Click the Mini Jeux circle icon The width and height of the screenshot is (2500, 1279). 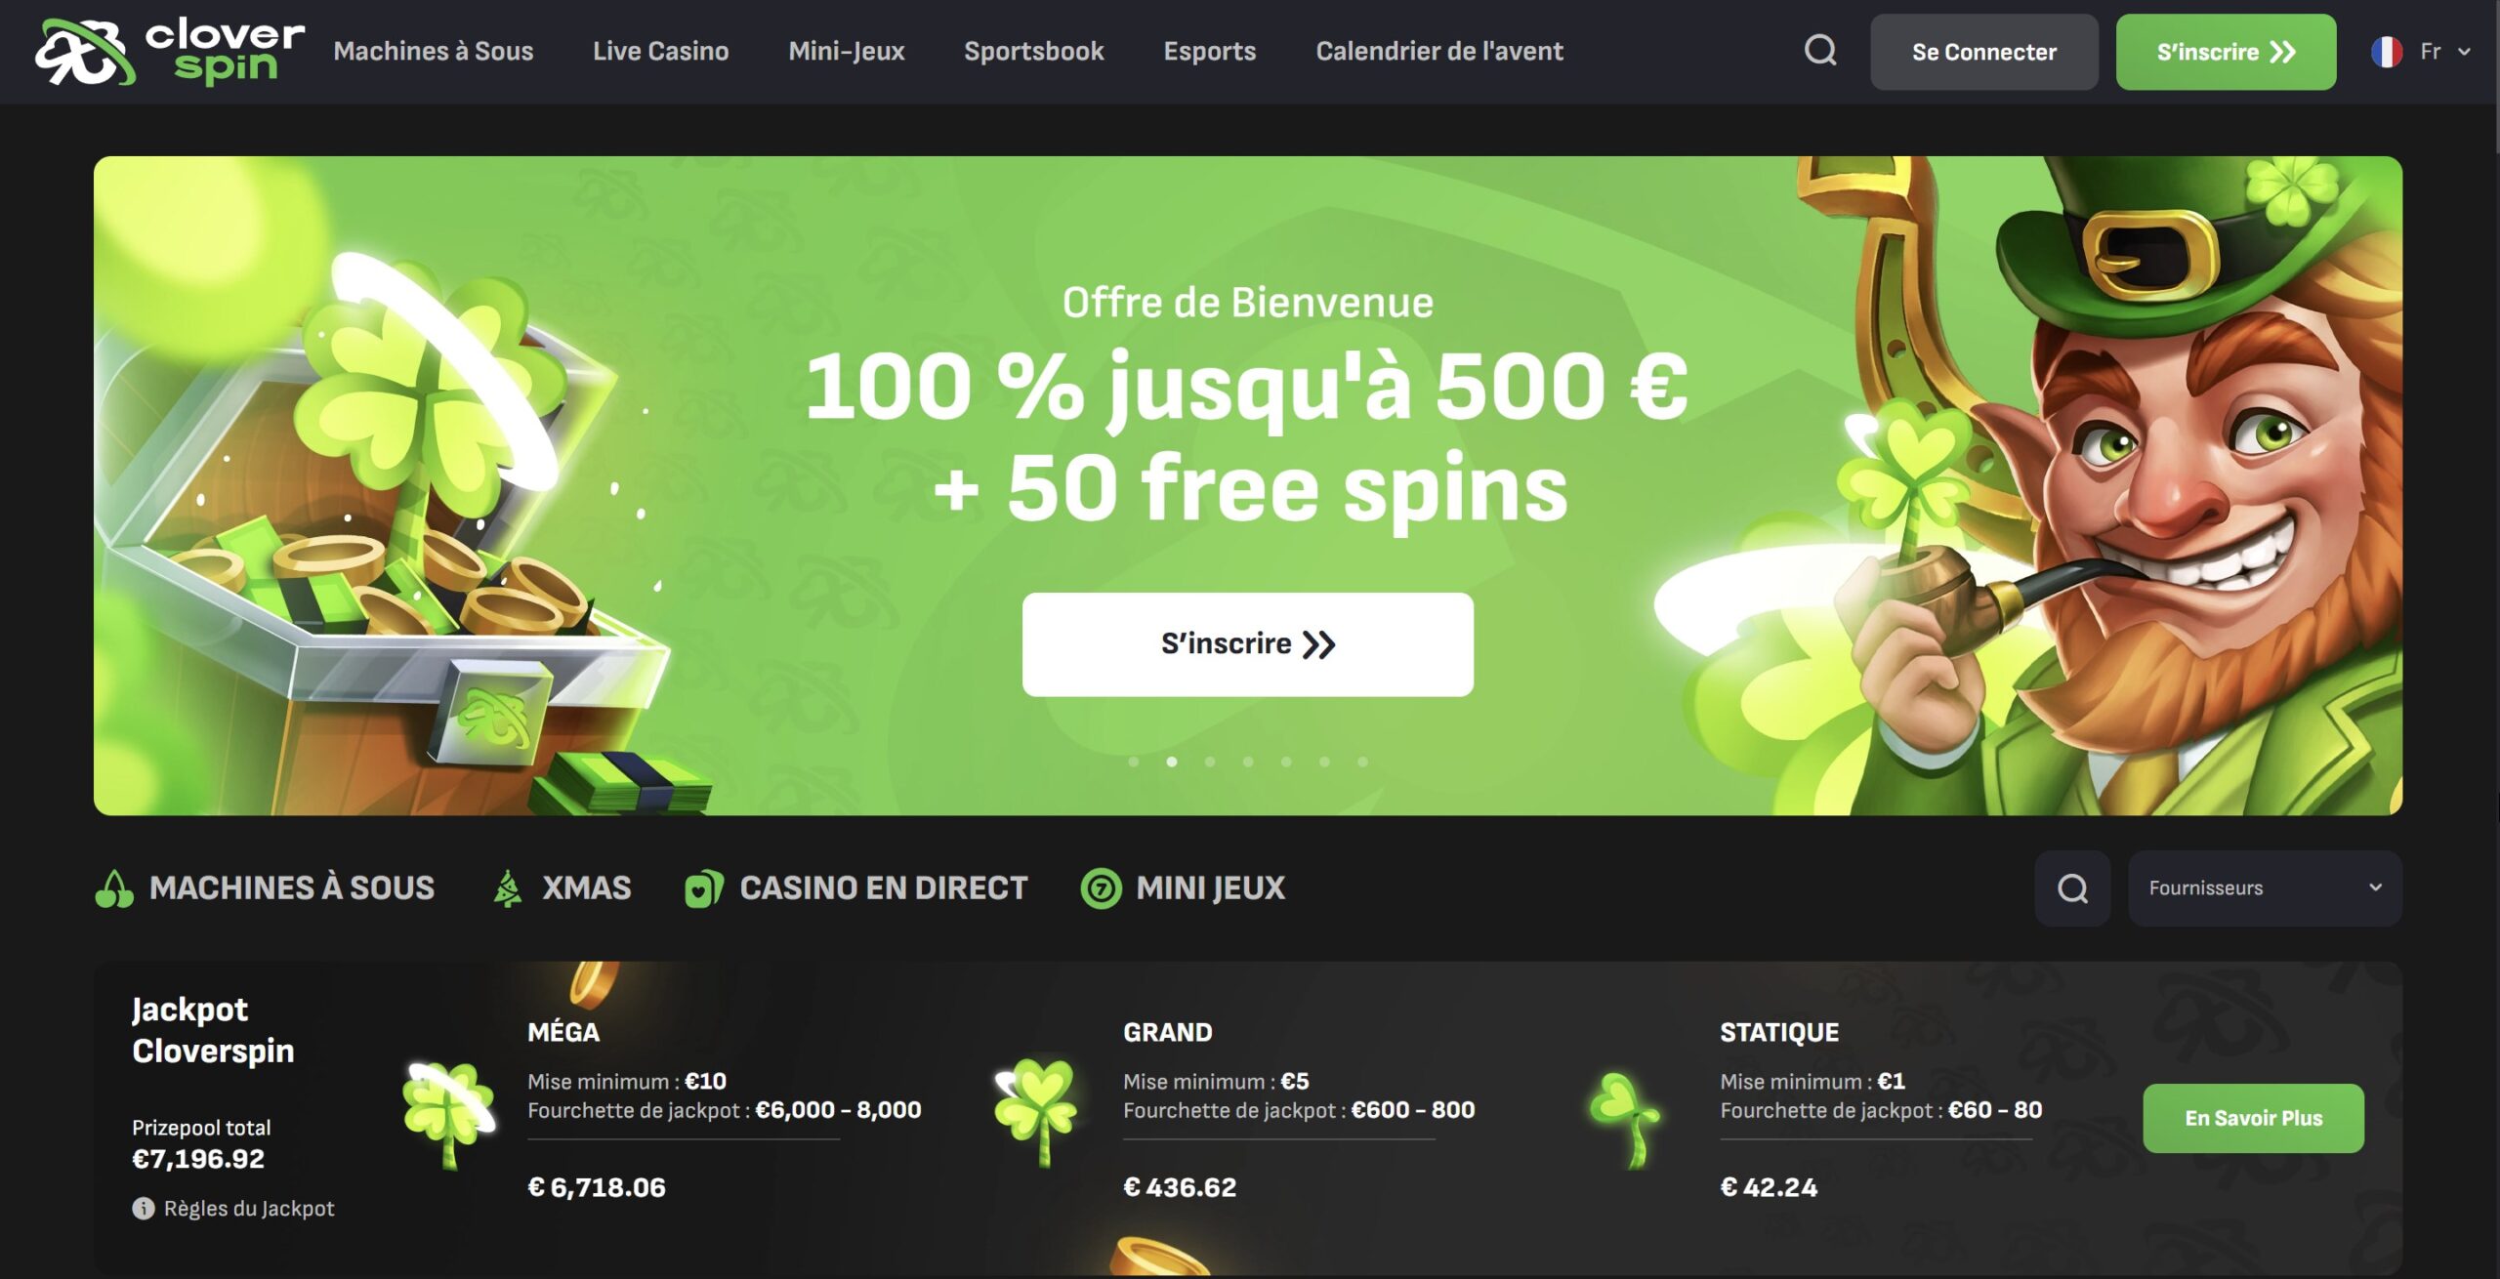pyautogui.click(x=1101, y=888)
